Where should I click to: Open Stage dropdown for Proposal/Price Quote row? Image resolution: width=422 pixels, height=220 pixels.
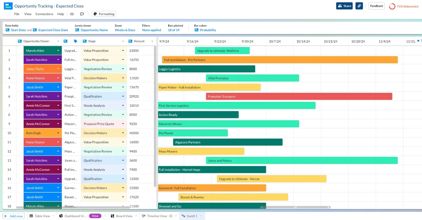tap(123, 124)
